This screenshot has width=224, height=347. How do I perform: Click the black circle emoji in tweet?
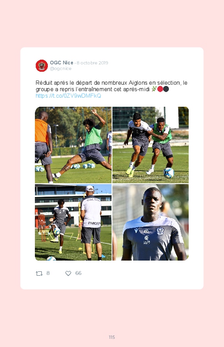pos(166,89)
